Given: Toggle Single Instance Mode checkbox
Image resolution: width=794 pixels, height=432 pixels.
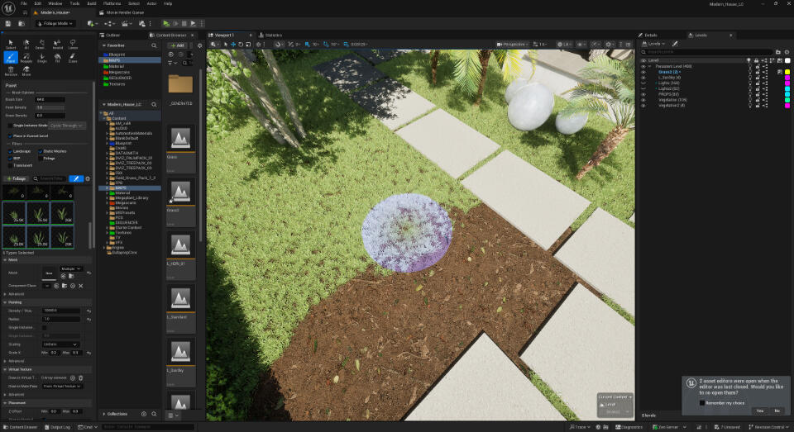Looking at the screenshot, I should tap(10, 126).
